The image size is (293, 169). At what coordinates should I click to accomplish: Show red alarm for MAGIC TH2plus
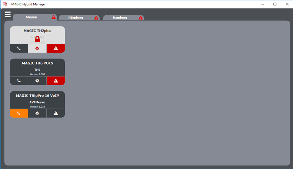point(56,48)
